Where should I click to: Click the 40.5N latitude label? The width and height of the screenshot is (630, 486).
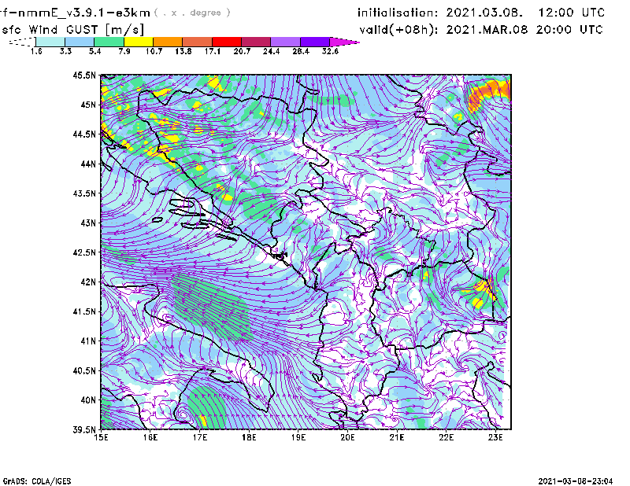click(84, 370)
